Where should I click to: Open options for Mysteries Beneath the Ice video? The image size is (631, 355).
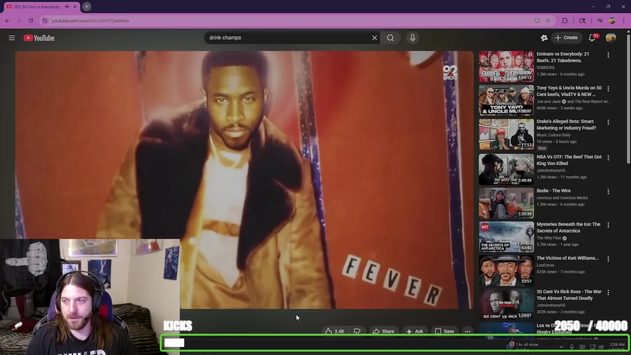(608, 225)
